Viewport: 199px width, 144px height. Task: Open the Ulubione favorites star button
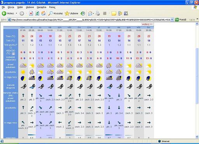72,13
